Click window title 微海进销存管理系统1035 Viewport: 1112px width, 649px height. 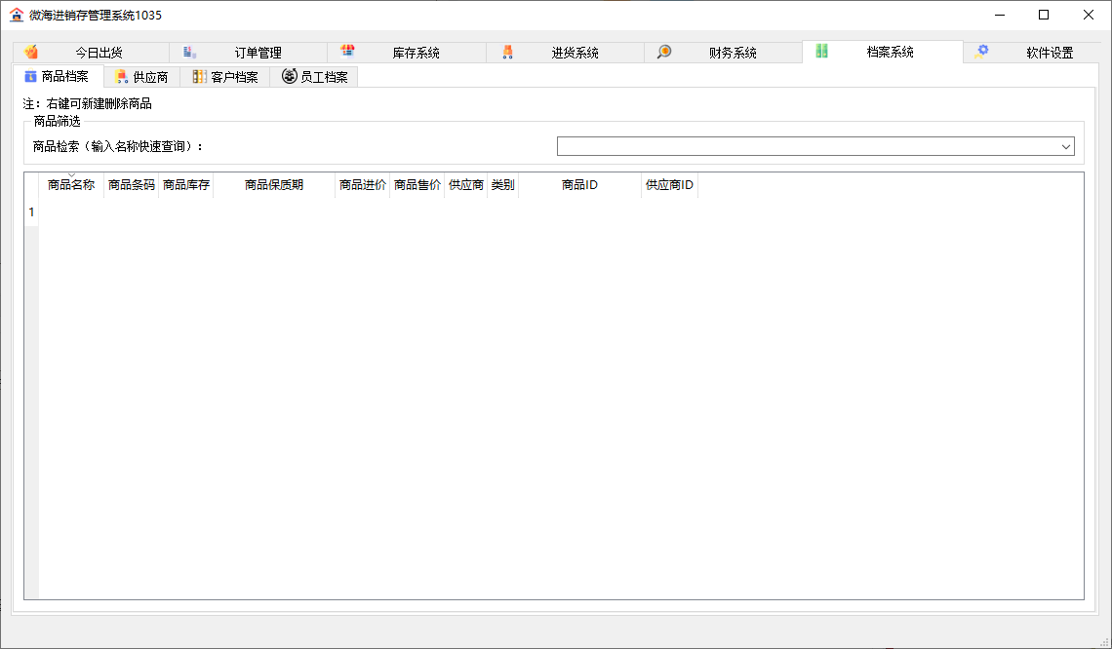[x=95, y=16]
